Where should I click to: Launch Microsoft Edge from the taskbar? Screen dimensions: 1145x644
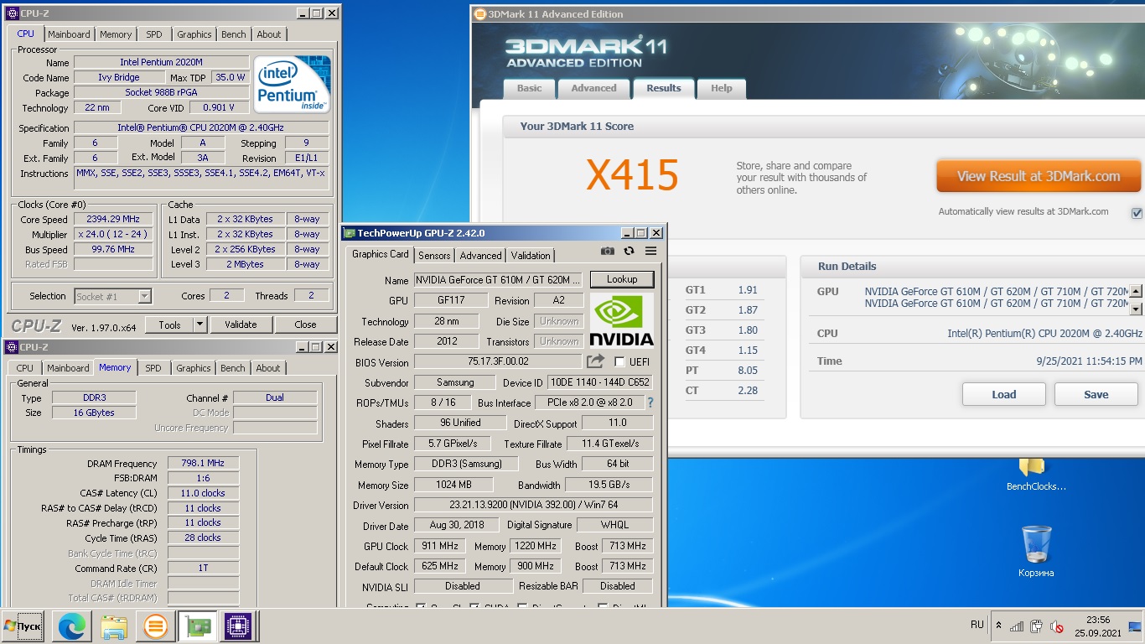click(x=70, y=626)
